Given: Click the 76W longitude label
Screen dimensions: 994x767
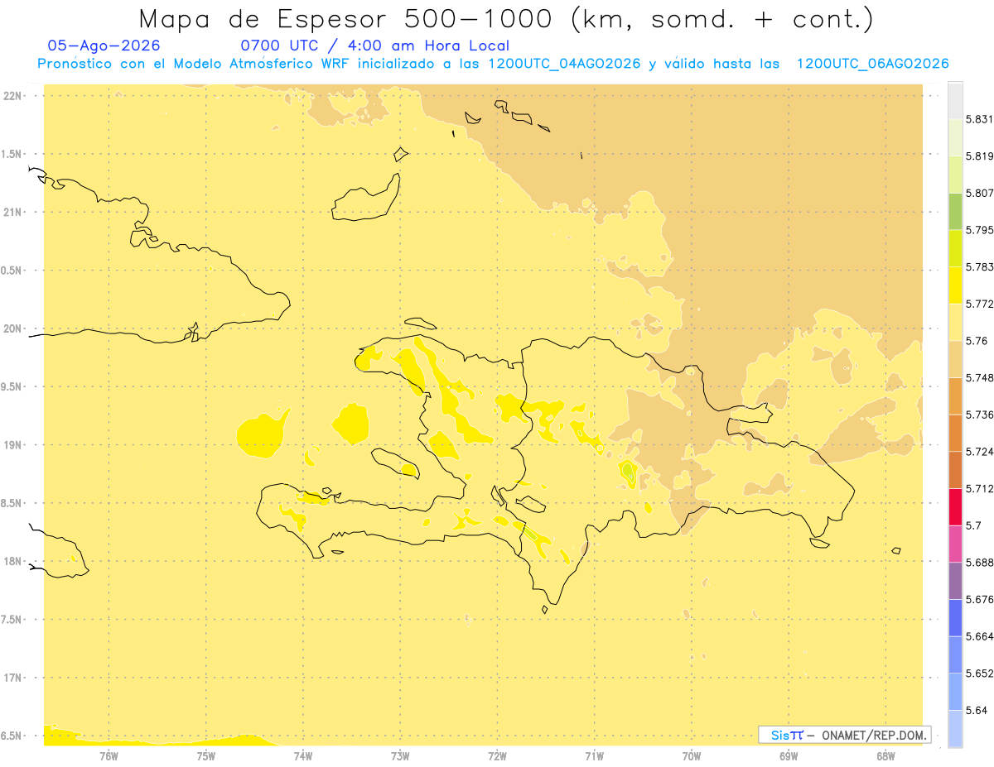Looking at the screenshot, I should (x=109, y=755).
